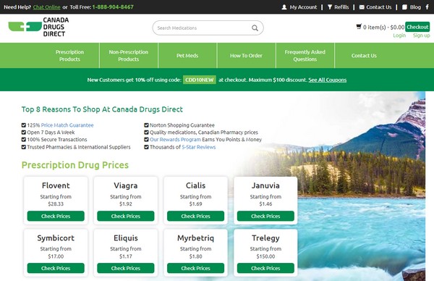Click the Blog icon in top bar
The height and width of the screenshot is (281, 434).
coord(404,7)
